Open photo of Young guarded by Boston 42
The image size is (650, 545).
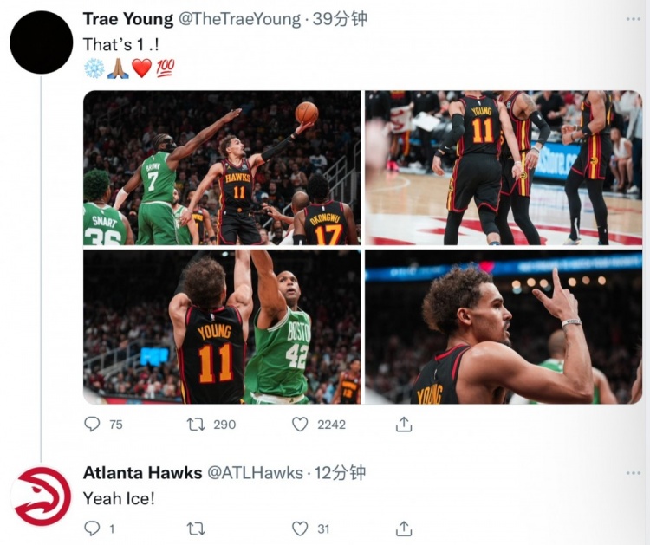221,327
